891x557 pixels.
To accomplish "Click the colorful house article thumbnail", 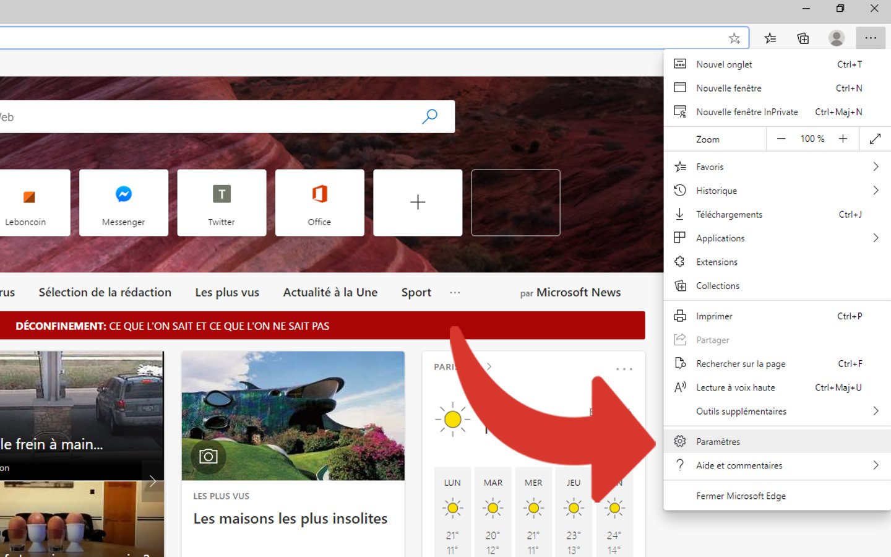I will click(293, 416).
